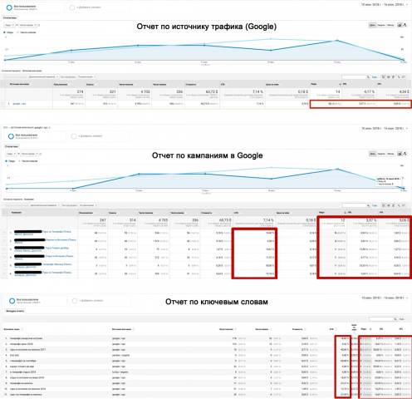Image resolution: width=412 pixels, height=399 pixels.
Task: Open 'Статистика' tab in traffic source report
Action: pyautogui.click(x=10, y=17)
